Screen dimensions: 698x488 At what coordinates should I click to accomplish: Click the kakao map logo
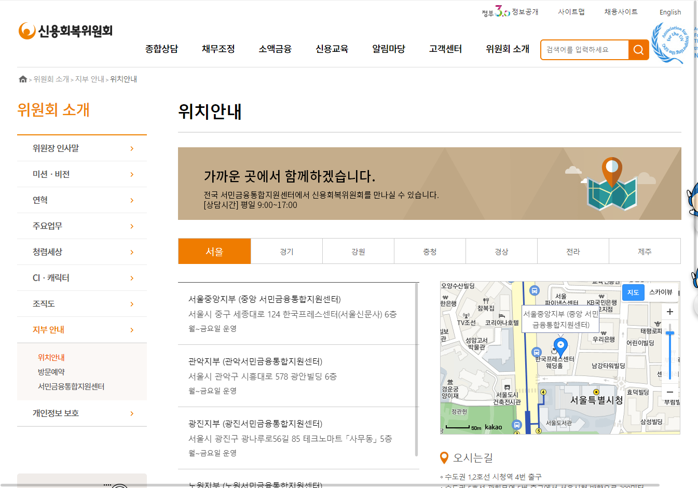click(x=493, y=427)
